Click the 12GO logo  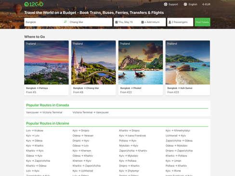(34, 4)
